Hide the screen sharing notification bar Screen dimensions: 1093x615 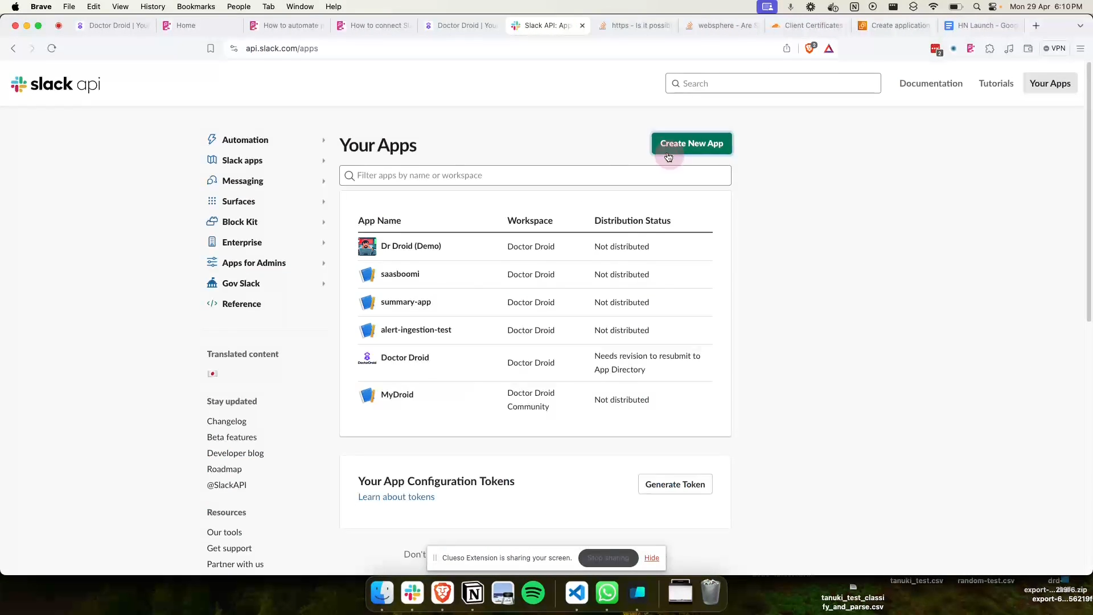(x=651, y=558)
